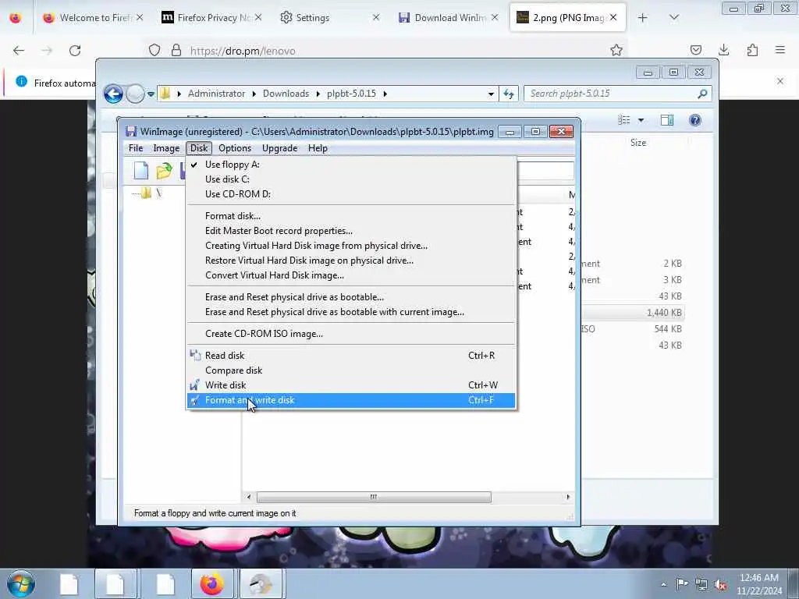Click the Explorer help icon
This screenshot has height=599, width=799.
point(695,120)
